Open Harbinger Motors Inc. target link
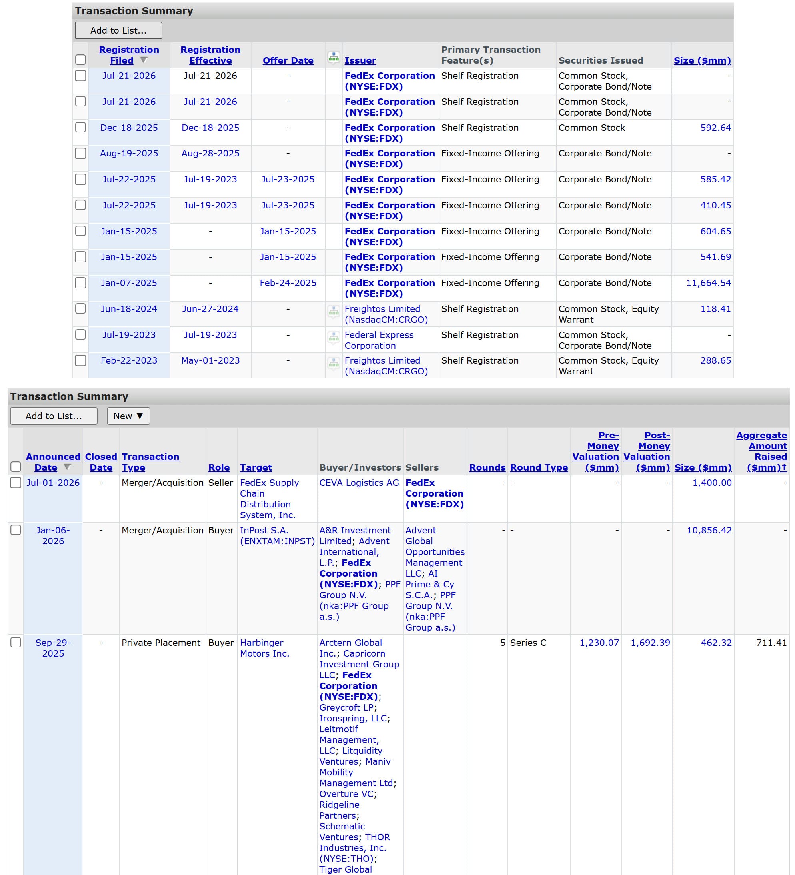Image resolution: width=795 pixels, height=875 pixels. pyautogui.click(x=264, y=648)
